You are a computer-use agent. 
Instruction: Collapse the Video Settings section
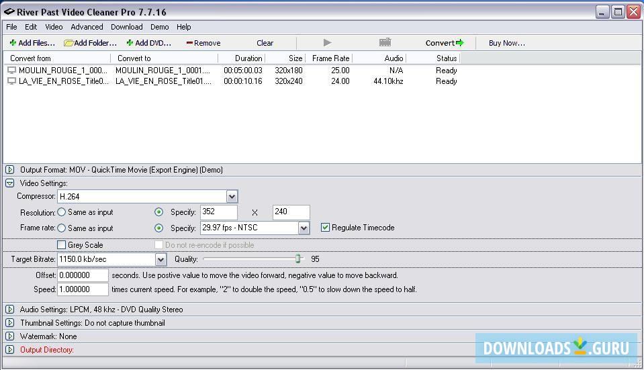point(10,183)
